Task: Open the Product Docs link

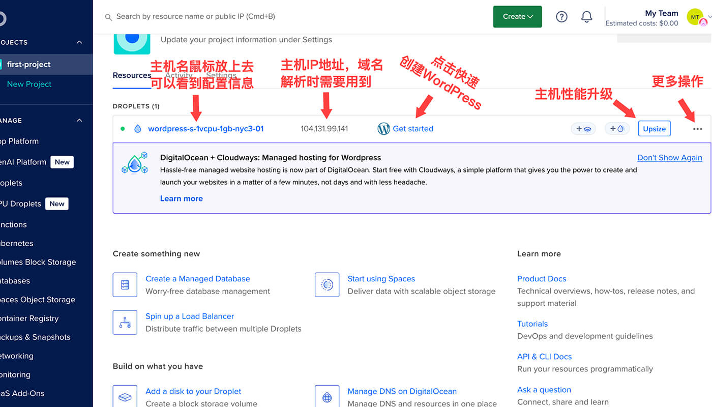Action: [542, 279]
